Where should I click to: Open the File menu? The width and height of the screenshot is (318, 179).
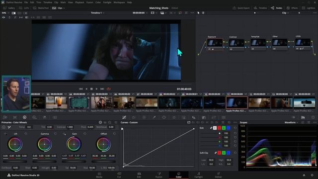point(26,2)
